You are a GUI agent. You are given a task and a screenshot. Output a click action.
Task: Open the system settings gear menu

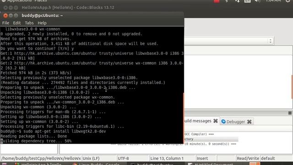(288, 1)
